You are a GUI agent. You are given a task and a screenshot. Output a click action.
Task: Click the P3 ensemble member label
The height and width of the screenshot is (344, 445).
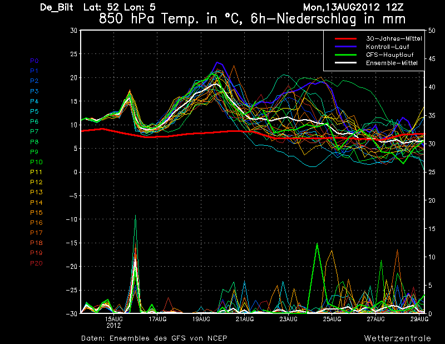coord(34,91)
